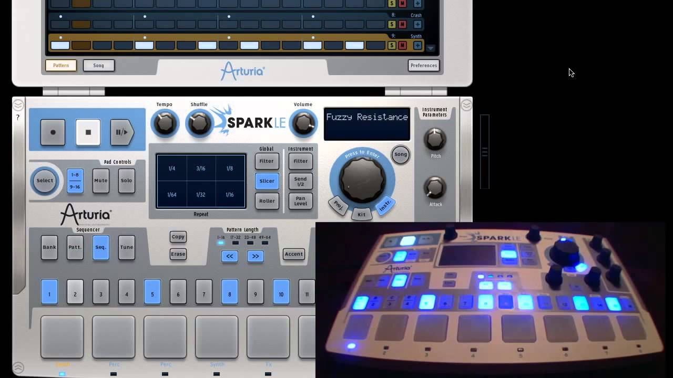
Task: Enable the Global Filter mode
Action: pos(267,161)
